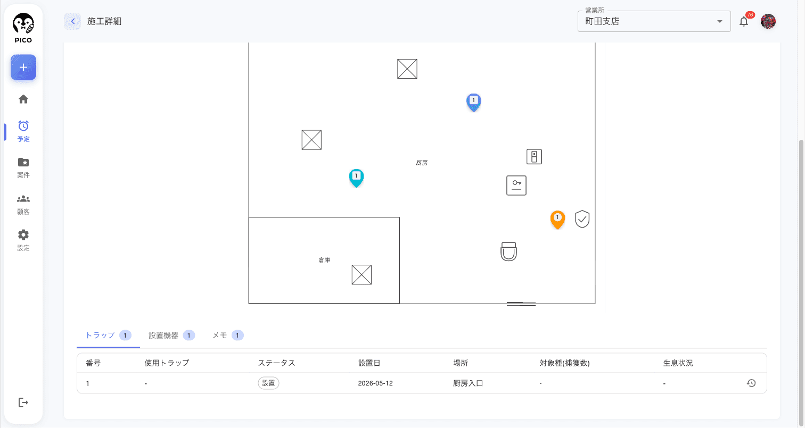Click the 倉庫 room label
The width and height of the screenshot is (805, 428).
(x=324, y=260)
